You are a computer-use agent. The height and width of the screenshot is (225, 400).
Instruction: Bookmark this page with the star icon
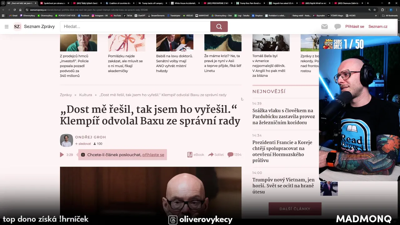click(x=375, y=10)
